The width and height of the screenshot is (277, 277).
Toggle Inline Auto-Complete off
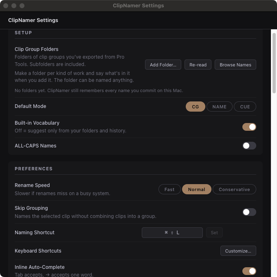click(249, 271)
